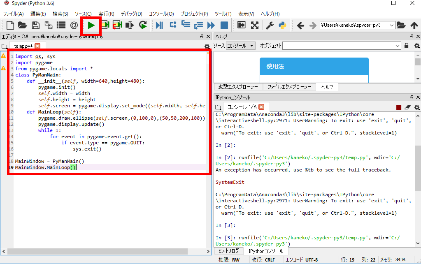Run cell and advance icon
Image resolution: width=421 pixels, height=264 pixels.
pyautogui.click(x=117, y=25)
